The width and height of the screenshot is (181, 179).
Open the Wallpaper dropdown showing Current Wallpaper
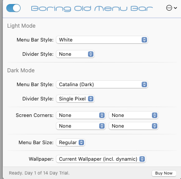[101, 159]
